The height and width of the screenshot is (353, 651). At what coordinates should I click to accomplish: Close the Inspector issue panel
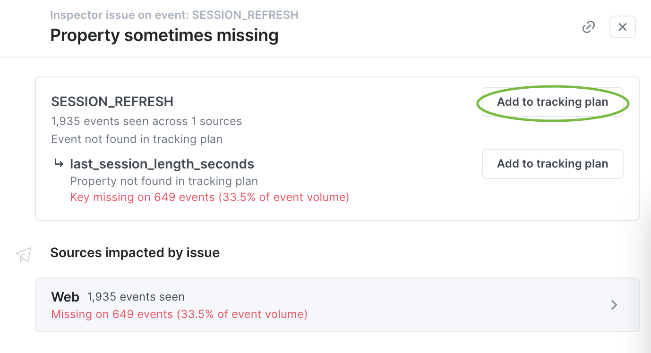(622, 27)
